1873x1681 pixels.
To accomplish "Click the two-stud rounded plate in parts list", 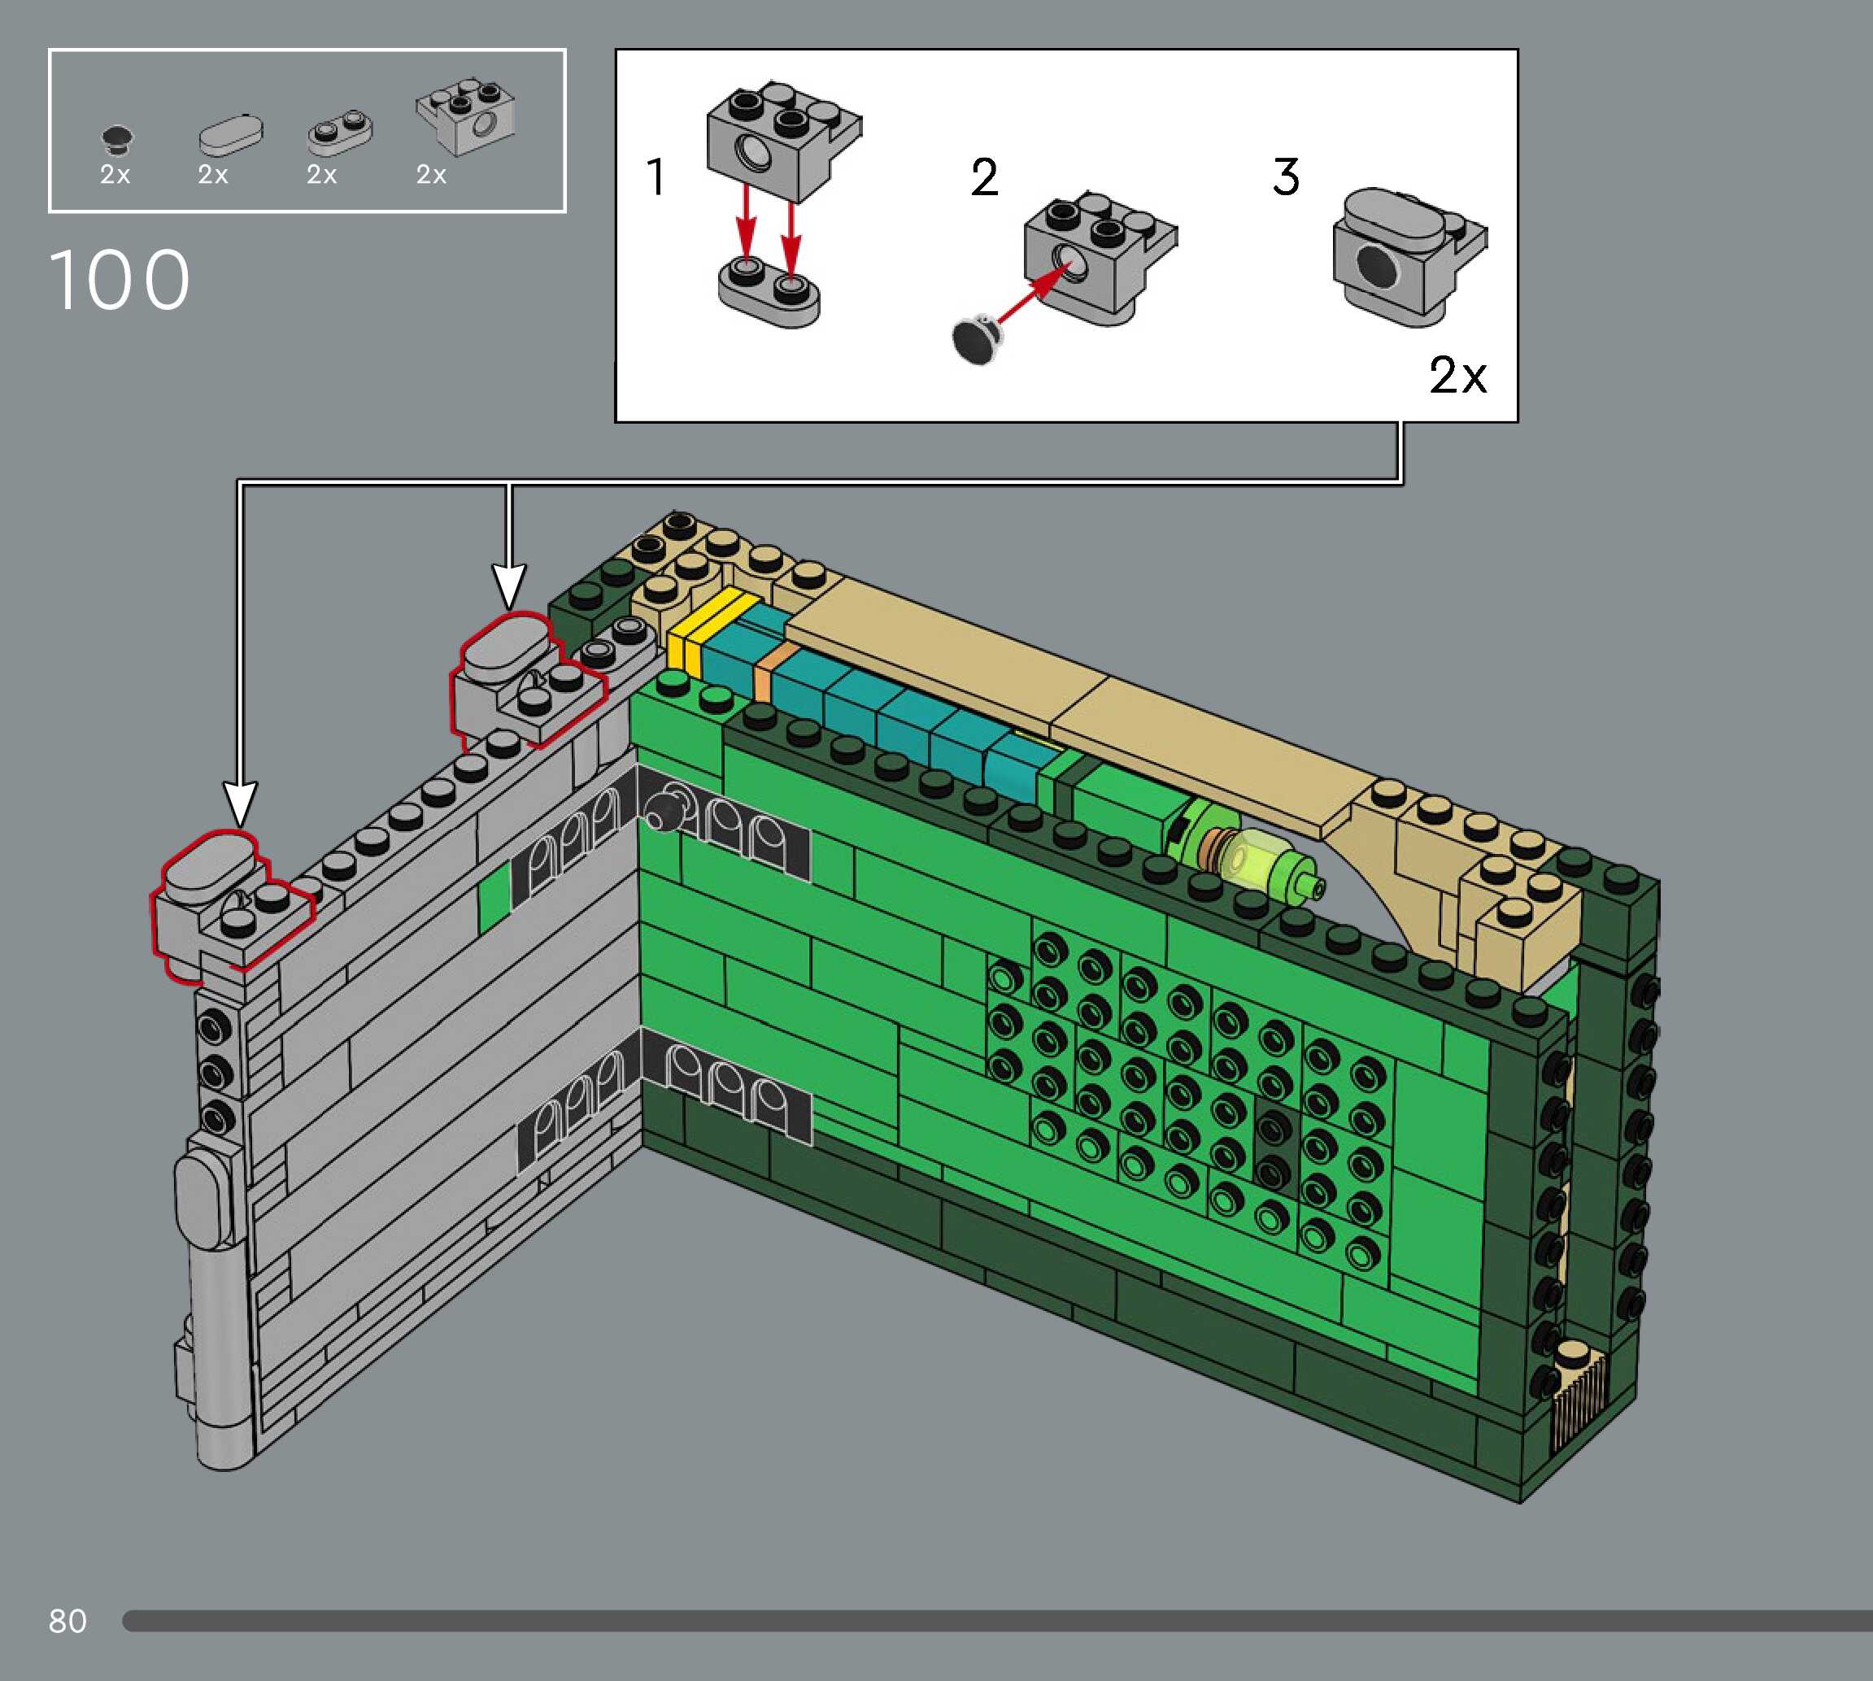I will tap(339, 132).
